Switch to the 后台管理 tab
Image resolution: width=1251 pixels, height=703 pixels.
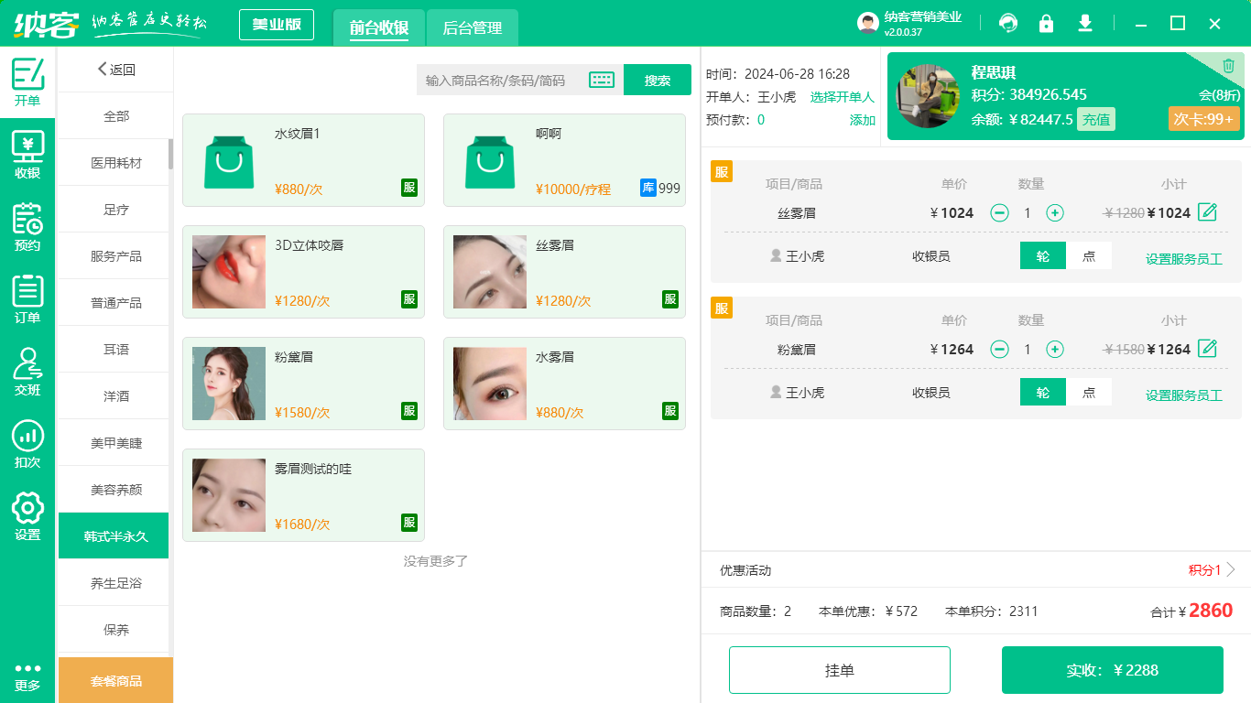tap(473, 28)
